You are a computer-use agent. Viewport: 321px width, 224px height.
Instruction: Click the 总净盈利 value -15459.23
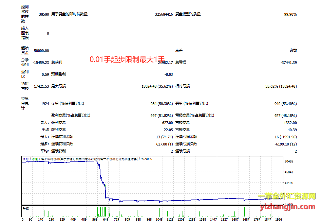(x=41, y=63)
